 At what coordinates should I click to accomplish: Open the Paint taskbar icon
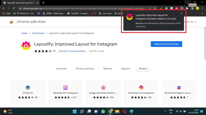click(x=131, y=111)
